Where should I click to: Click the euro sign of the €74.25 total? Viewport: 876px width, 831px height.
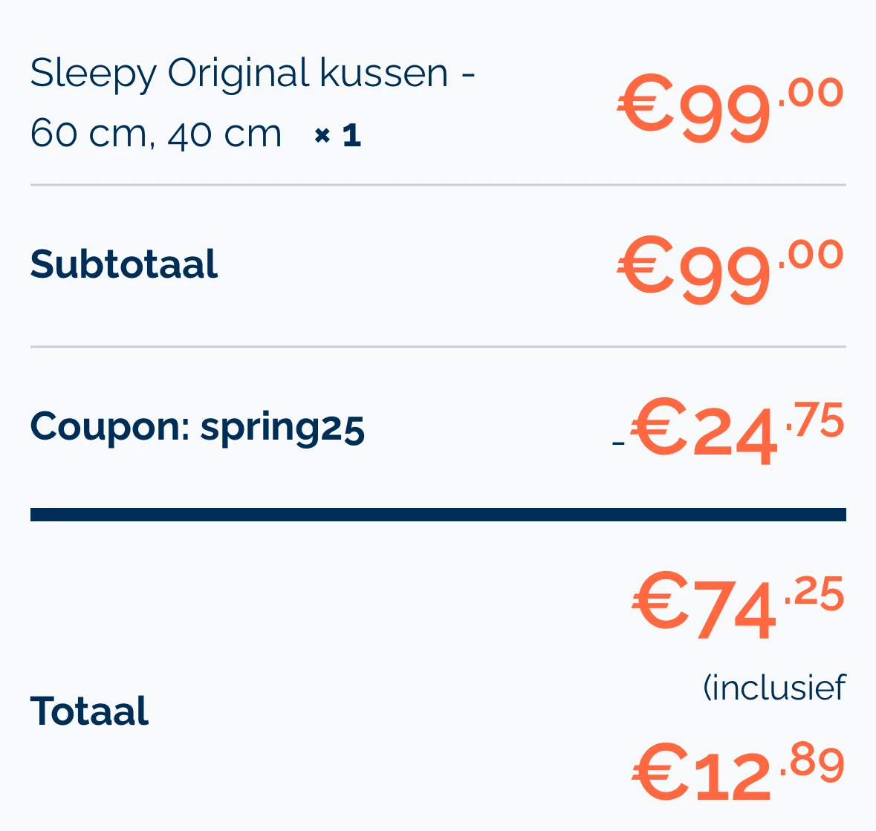coord(658,603)
